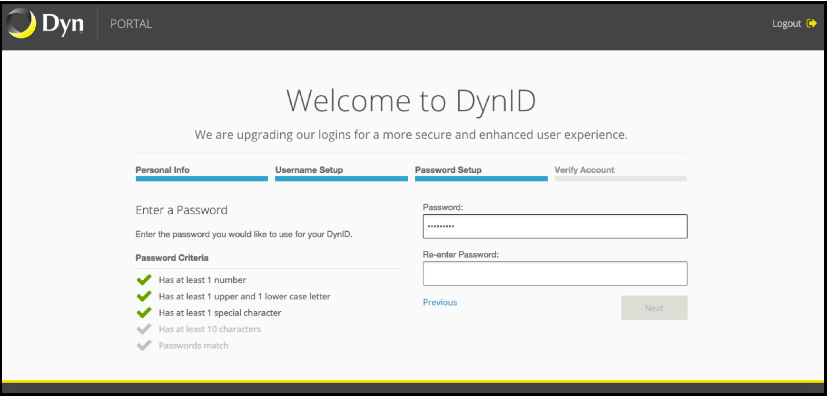Click the Logout arrow icon
This screenshot has height=396, width=827.
(812, 23)
